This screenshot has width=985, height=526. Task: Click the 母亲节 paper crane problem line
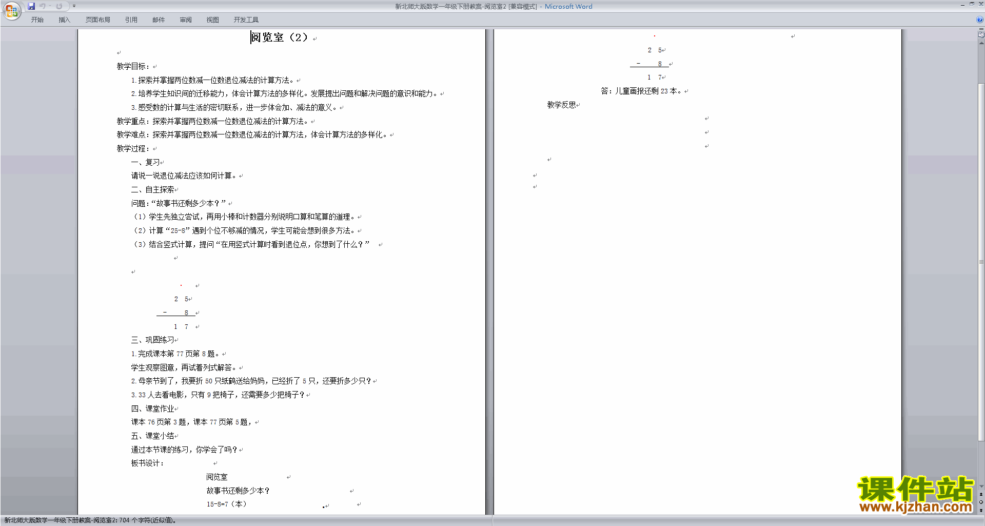point(251,381)
